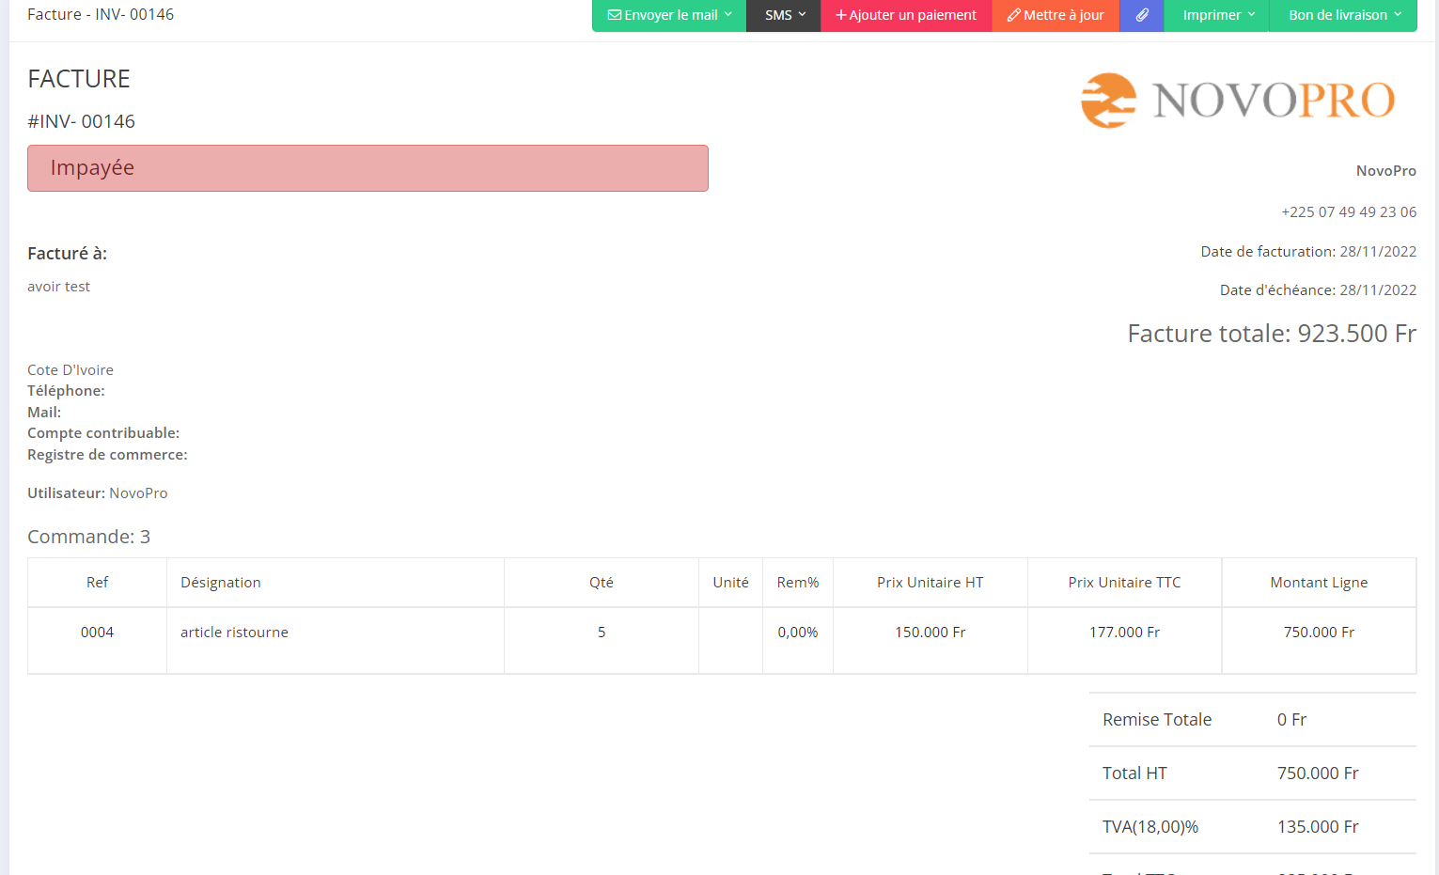The height and width of the screenshot is (875, 1439).
Task: Click the red Impayée status banner
Action: pos(368,168)
